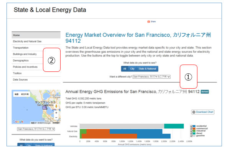Uncheck the residential legend checkbox
The height and width of the screenshot is (149, 230).
click(191, 126)
